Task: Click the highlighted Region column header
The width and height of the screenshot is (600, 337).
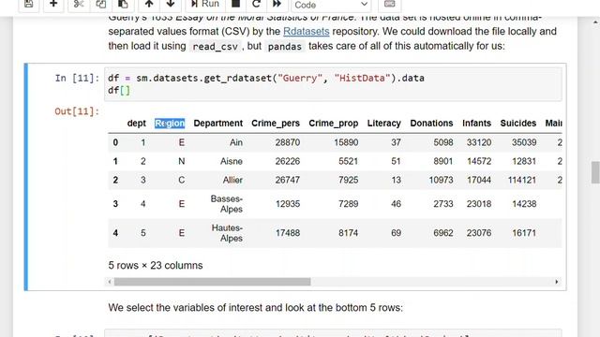Action: coord(170,123)
